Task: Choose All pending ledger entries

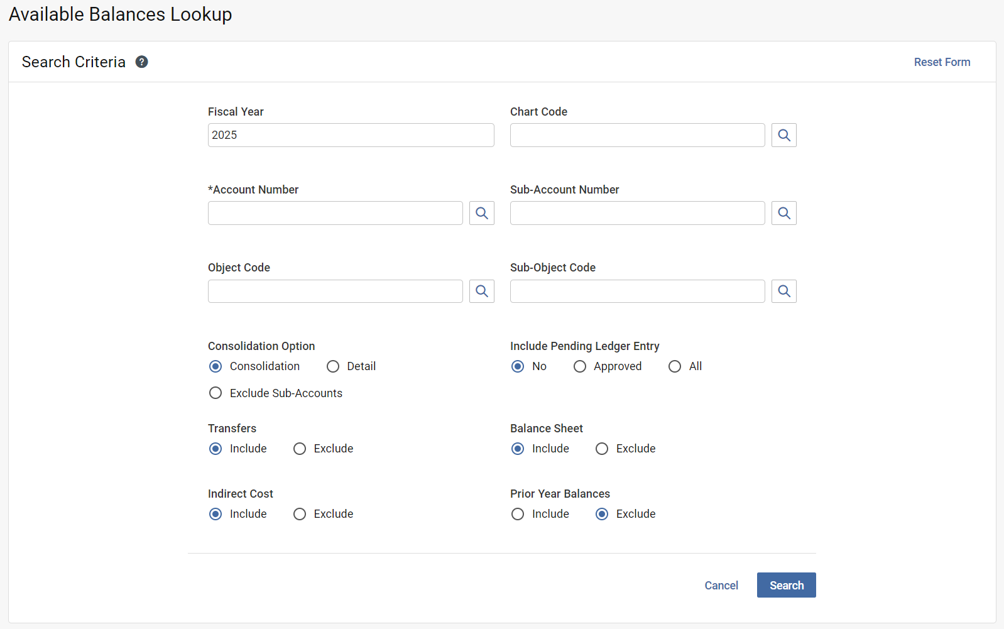Action: pos(675,366)
